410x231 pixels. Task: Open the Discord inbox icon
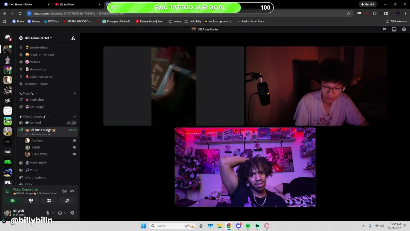tap(394, 29)
